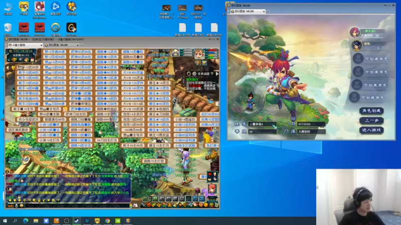Image resolution: width=401 pixels, height=225 pixels.
Task: Click the chat input bar at bottom
Action: [77, 205]
